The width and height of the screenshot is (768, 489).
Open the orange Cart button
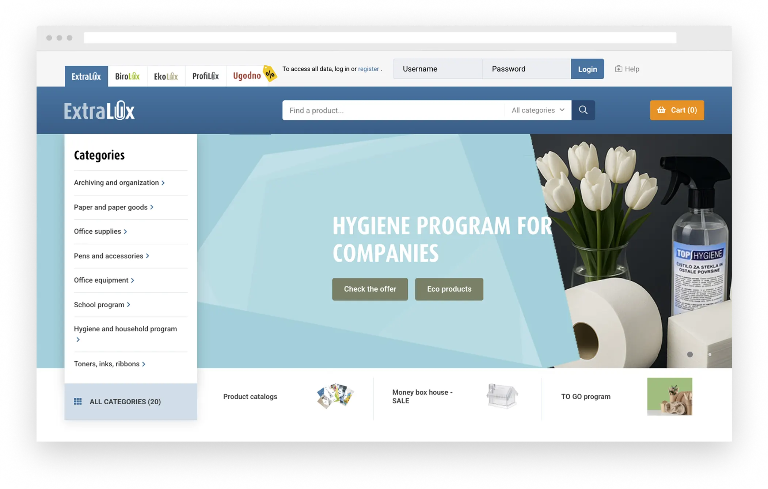click(677, 110)
